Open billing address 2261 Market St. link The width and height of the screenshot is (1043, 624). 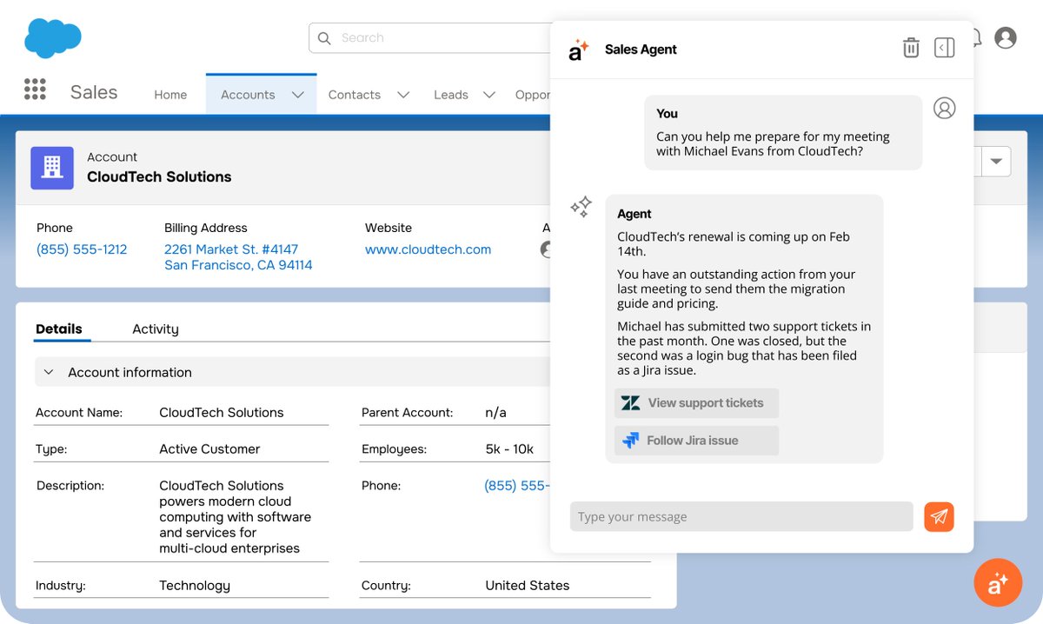tap(238, 257)
